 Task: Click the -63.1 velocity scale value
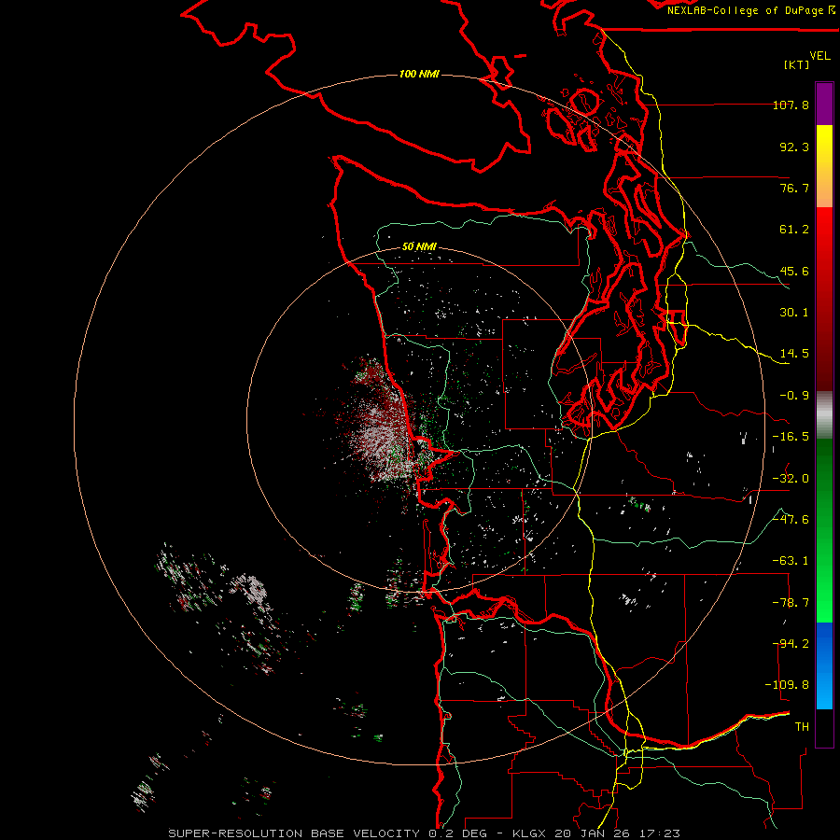(x=791, y=561)
